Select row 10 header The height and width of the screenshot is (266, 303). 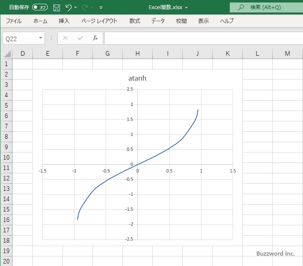6,158
